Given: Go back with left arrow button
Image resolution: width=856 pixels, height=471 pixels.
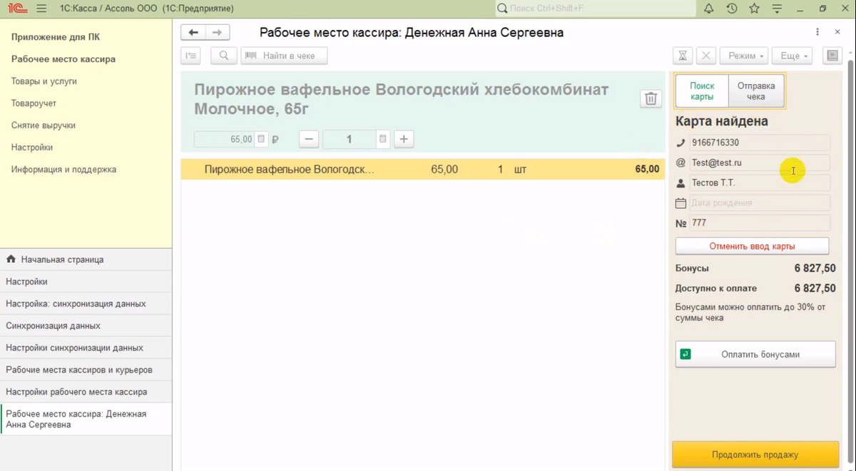Looking at the screenshot, I should point(193,33).
